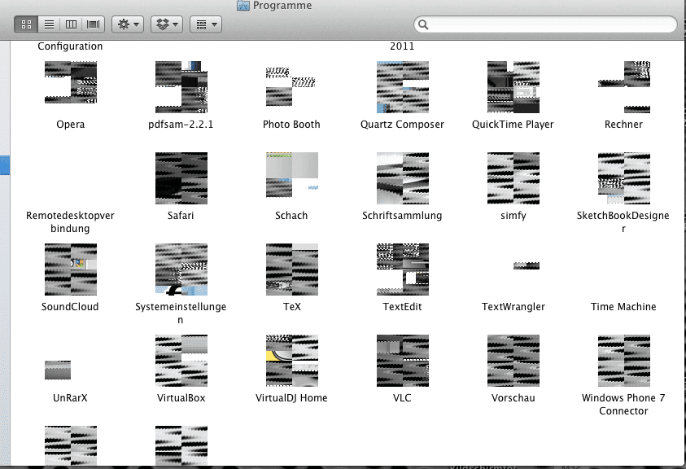Select the TextEdit app icon
The height and width of the screenshot is (469, 686).
tap(403, 270)
